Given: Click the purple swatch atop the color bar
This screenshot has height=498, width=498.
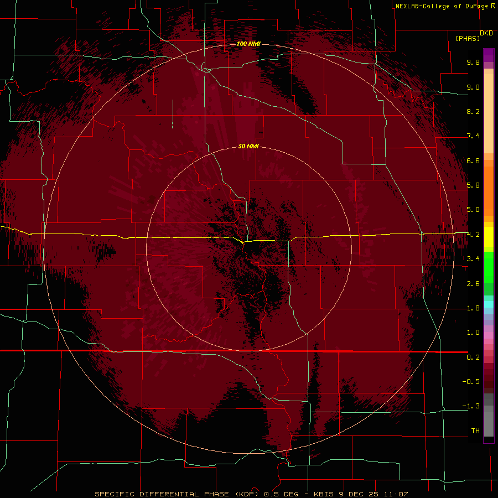Looking at the screenshot, I should coord(489,55).
